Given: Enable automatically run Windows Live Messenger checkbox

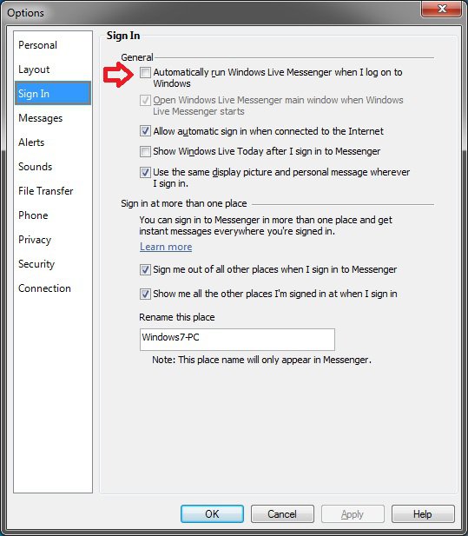Looking at the screenshot, I should tap(145, 72).
